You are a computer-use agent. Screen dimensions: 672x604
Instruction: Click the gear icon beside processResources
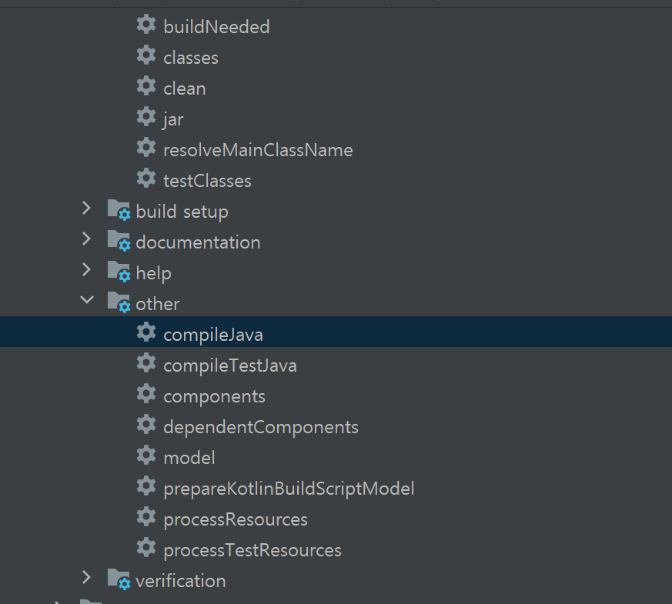(146, 517)
